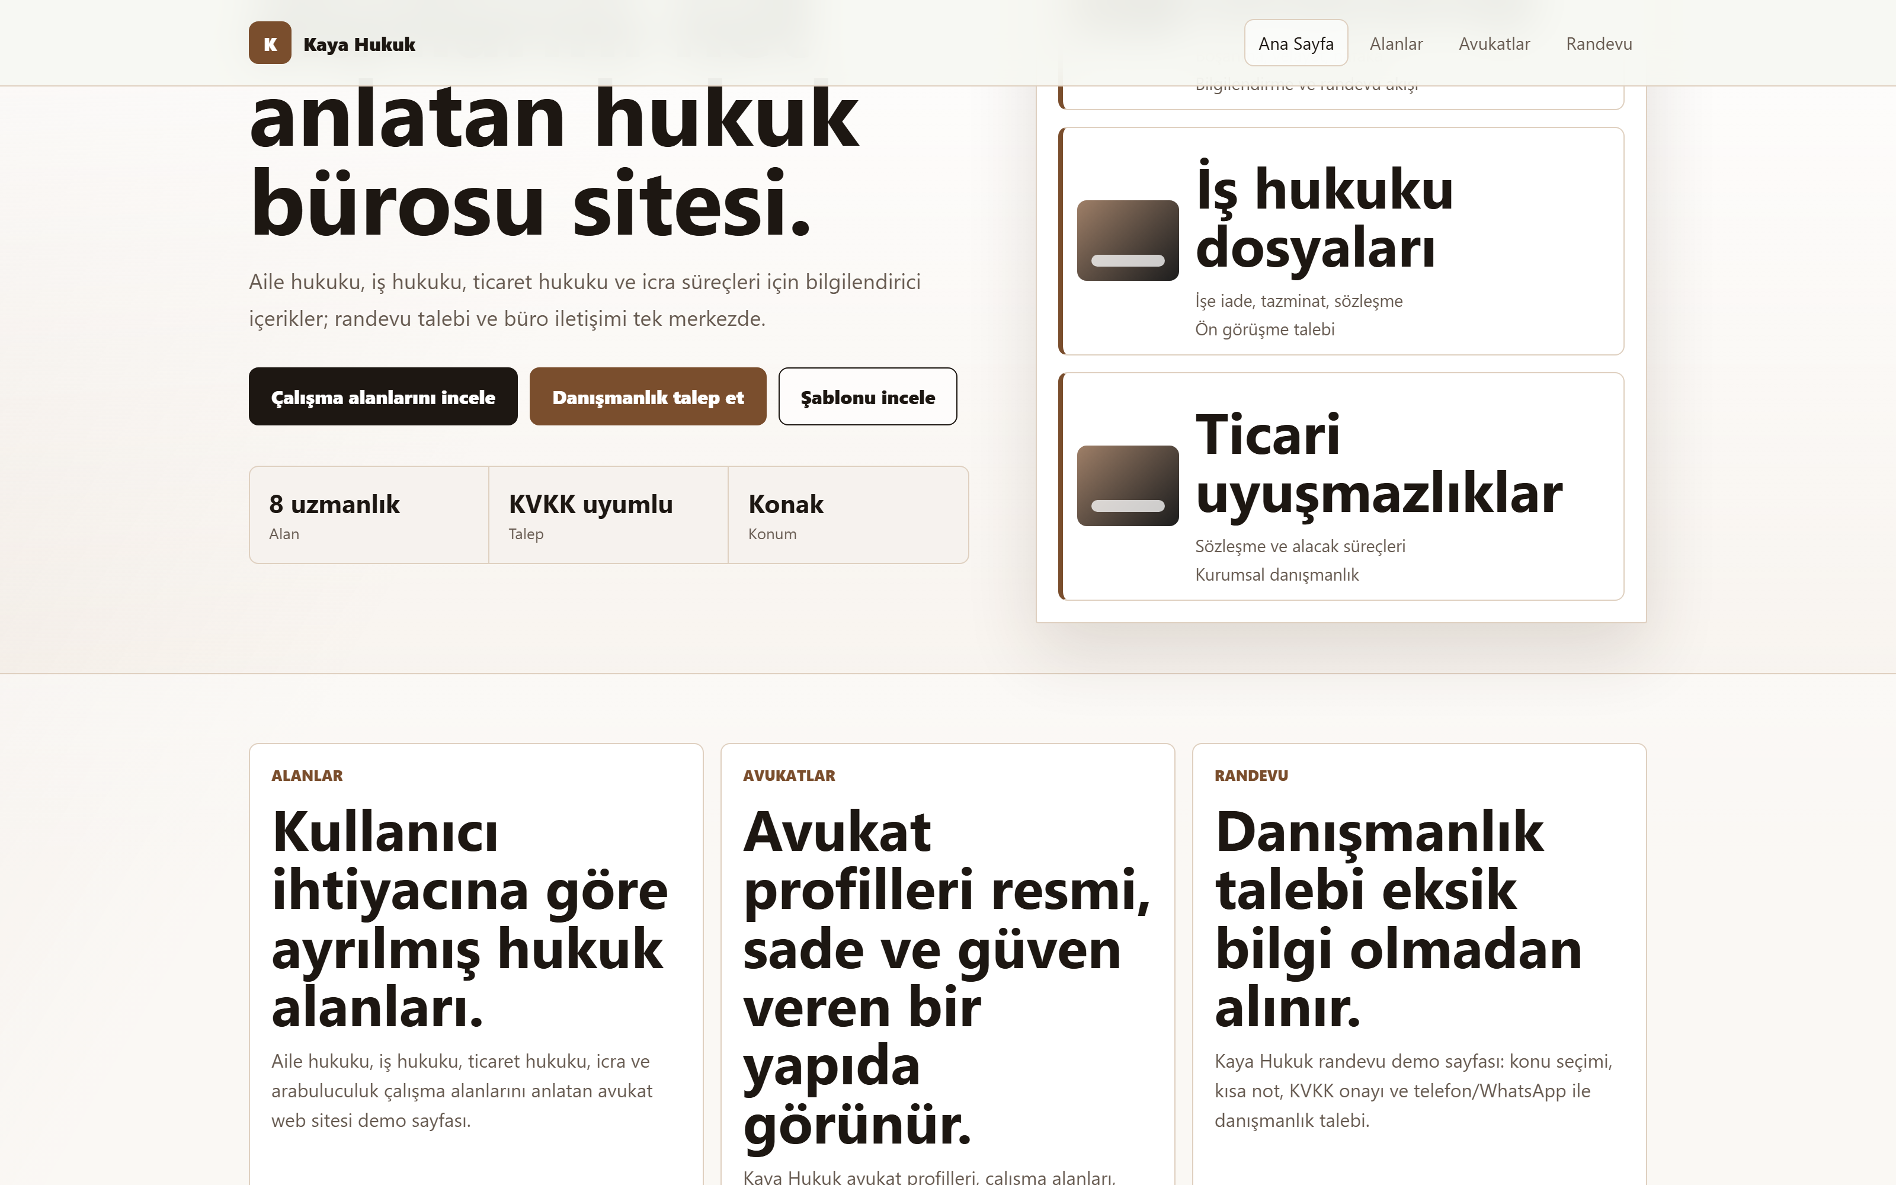The image size is (1896, 1185).
Task: Click the ALANLAR card label
Action: 307,776
